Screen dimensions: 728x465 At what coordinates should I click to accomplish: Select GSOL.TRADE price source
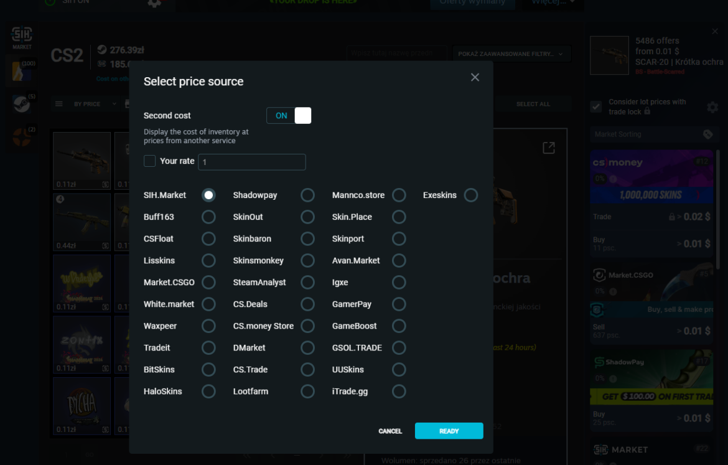tap(399, 348)
